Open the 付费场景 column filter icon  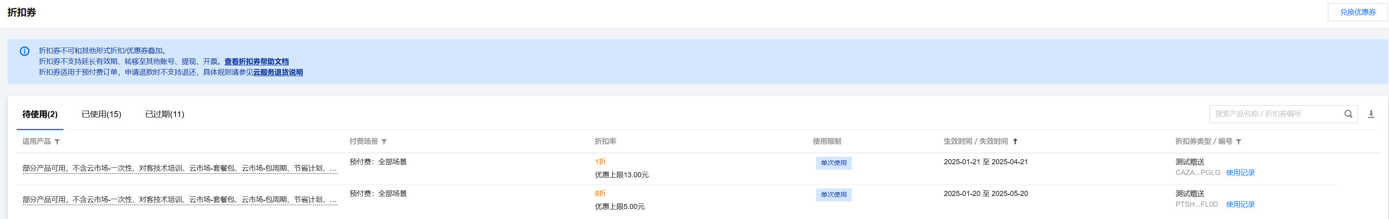[384, 142]
